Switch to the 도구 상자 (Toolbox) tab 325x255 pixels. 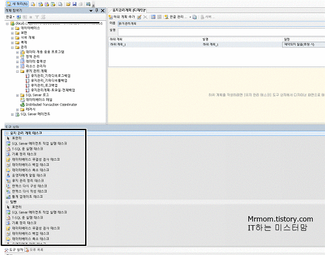(x=14, y=250)
